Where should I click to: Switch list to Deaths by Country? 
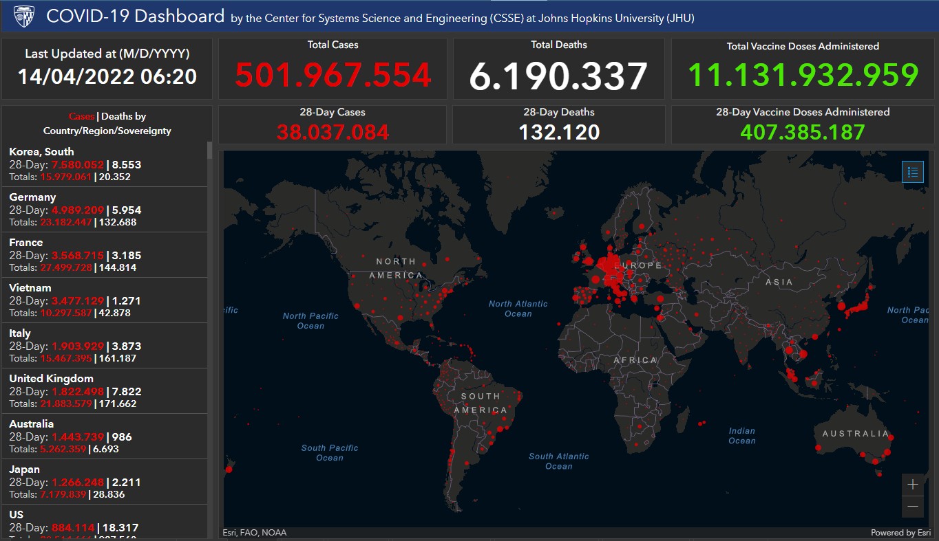coord(124,117)
